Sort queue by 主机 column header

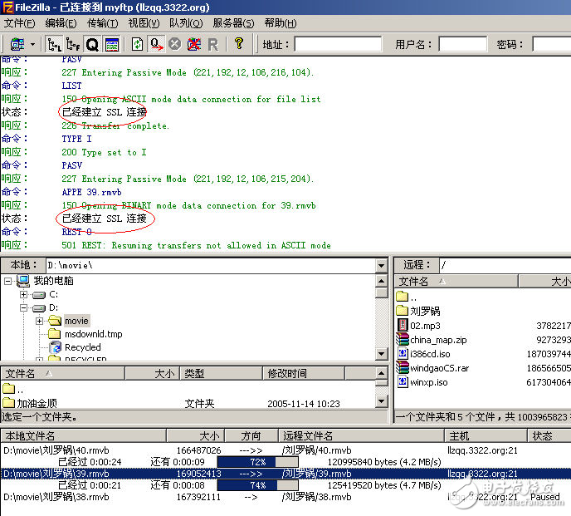point(486,435)
